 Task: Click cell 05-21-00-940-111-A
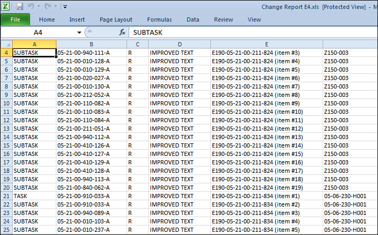91,53
